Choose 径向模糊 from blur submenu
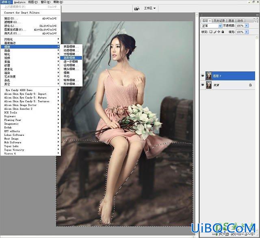The image size is (260, 238). (71, 65)
